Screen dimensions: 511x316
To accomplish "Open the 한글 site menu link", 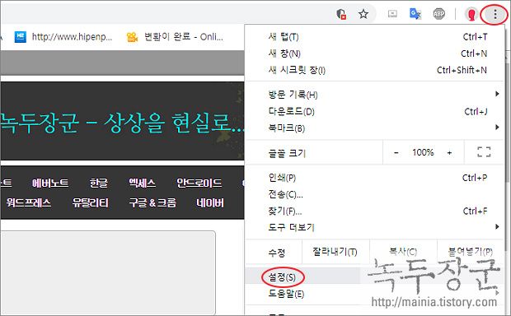I will (x=98, y=183).
